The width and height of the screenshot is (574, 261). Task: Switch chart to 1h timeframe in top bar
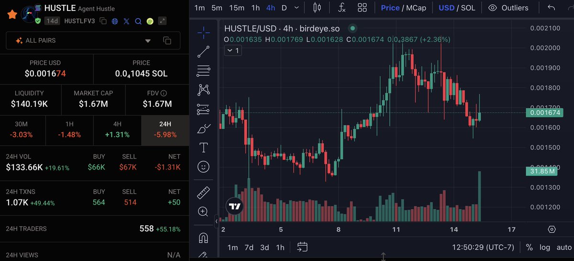256,8
